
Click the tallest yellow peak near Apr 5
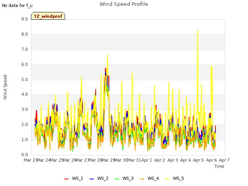click(x=198, y=30)
